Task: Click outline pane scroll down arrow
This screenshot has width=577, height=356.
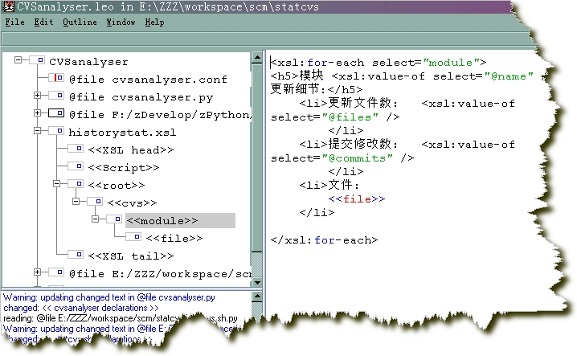Action: click(257, 283)
